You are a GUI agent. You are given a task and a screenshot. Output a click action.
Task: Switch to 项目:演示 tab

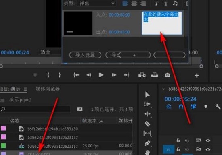[x=10, y=89]
